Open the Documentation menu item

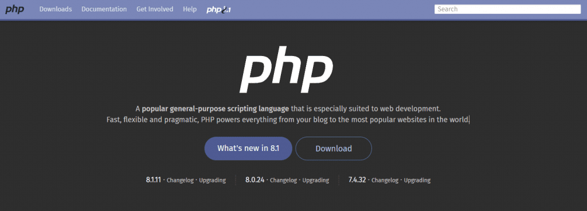pos(104,9)
